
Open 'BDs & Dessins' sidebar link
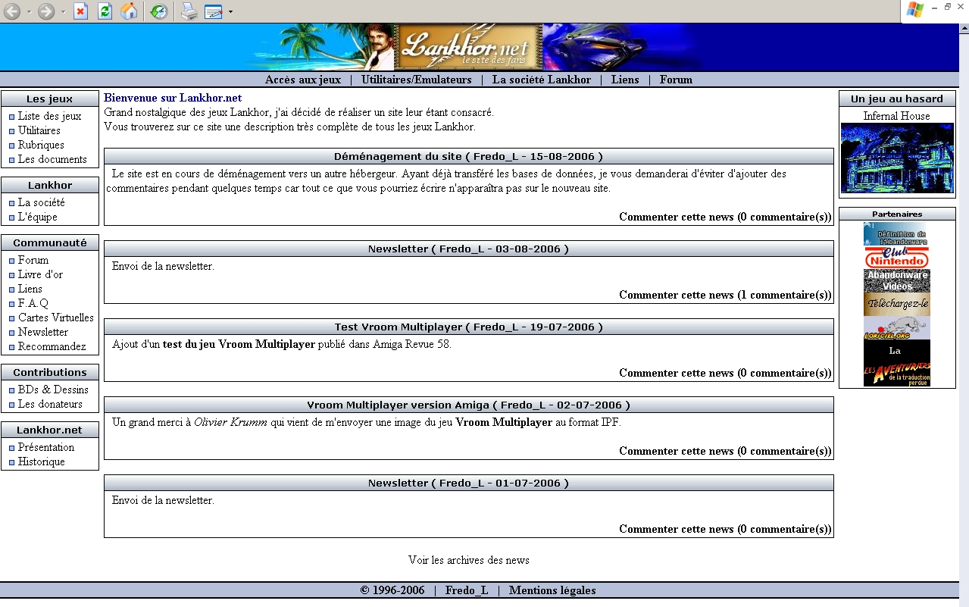point(53,390)
